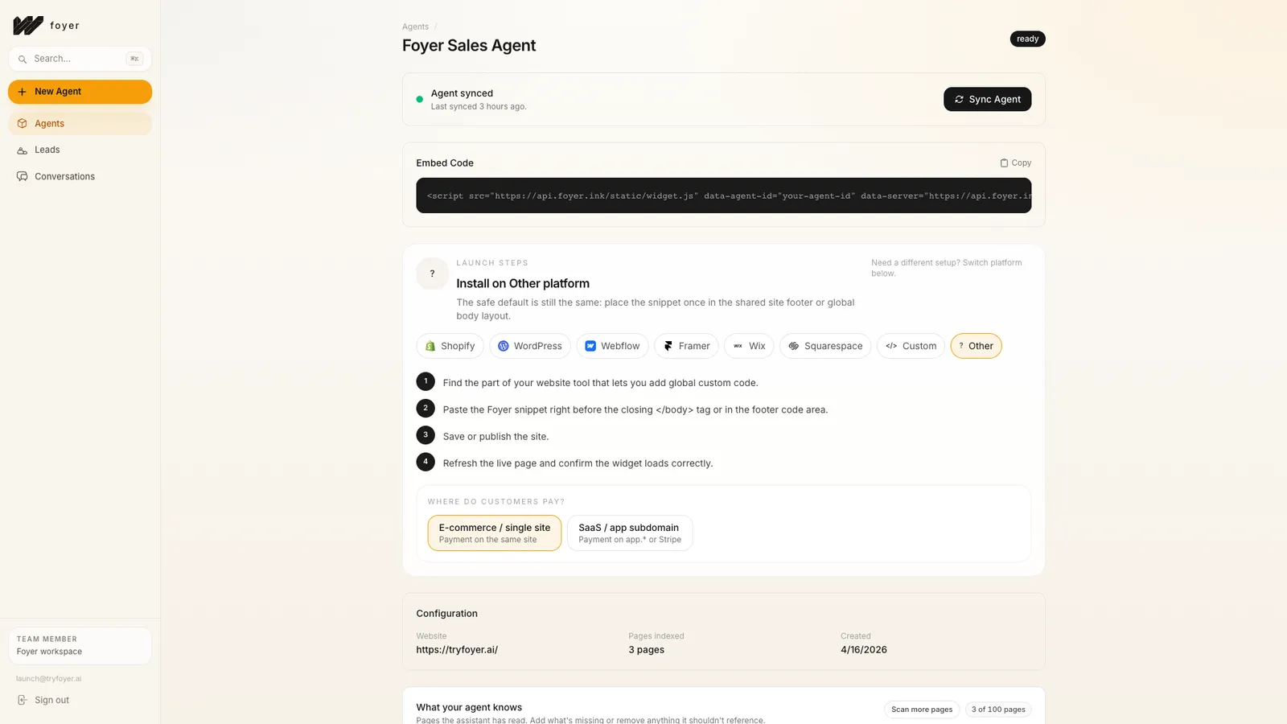Open Leads in the sidebar
The height and width of the screenshot is (724, 1287).
point(80,150)
